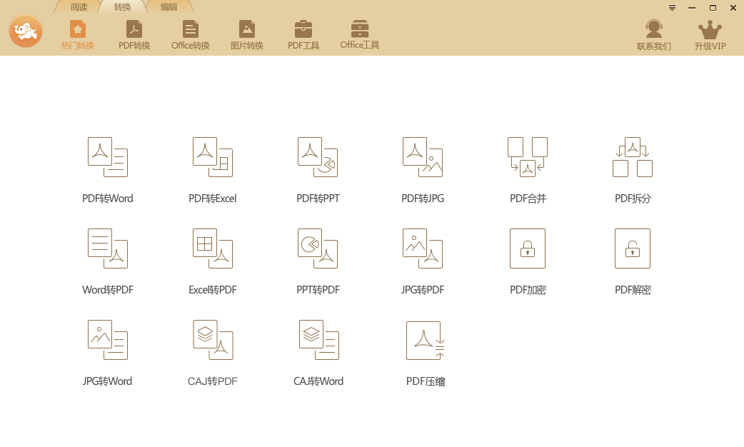Launch the PDF转PPT converter

318,157
